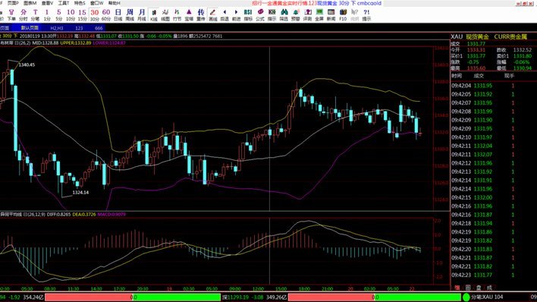Viewport: 537px width, 302px height.
Task: Select the 10分 ten-minute period
Action: point(71,15)
